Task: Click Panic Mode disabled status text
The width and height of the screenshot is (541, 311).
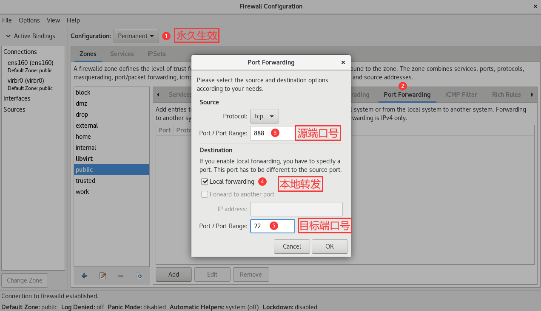Action: tap(137, 307)
